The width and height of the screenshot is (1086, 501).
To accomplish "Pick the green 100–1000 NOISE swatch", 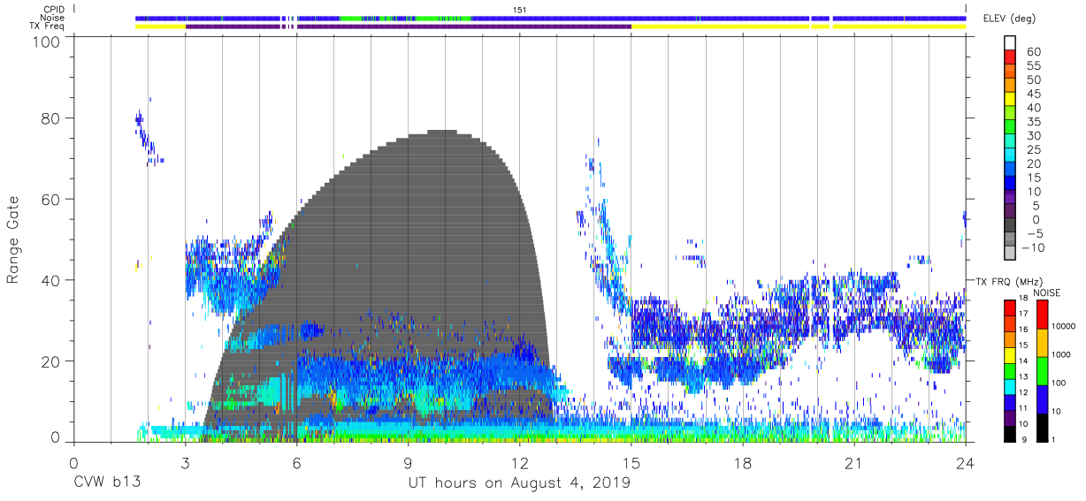I will (x=1043, y=369).
